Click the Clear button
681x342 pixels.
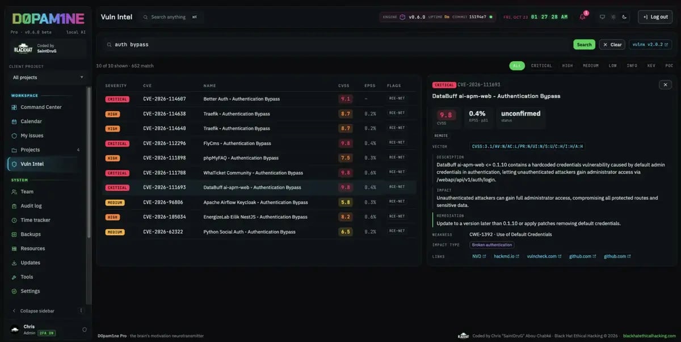coord(612,44)
